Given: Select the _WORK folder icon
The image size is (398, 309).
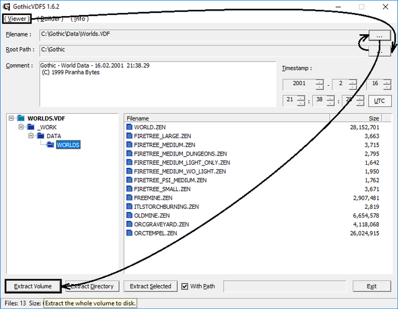Looking at the screenshot, I should click(30, 127).
